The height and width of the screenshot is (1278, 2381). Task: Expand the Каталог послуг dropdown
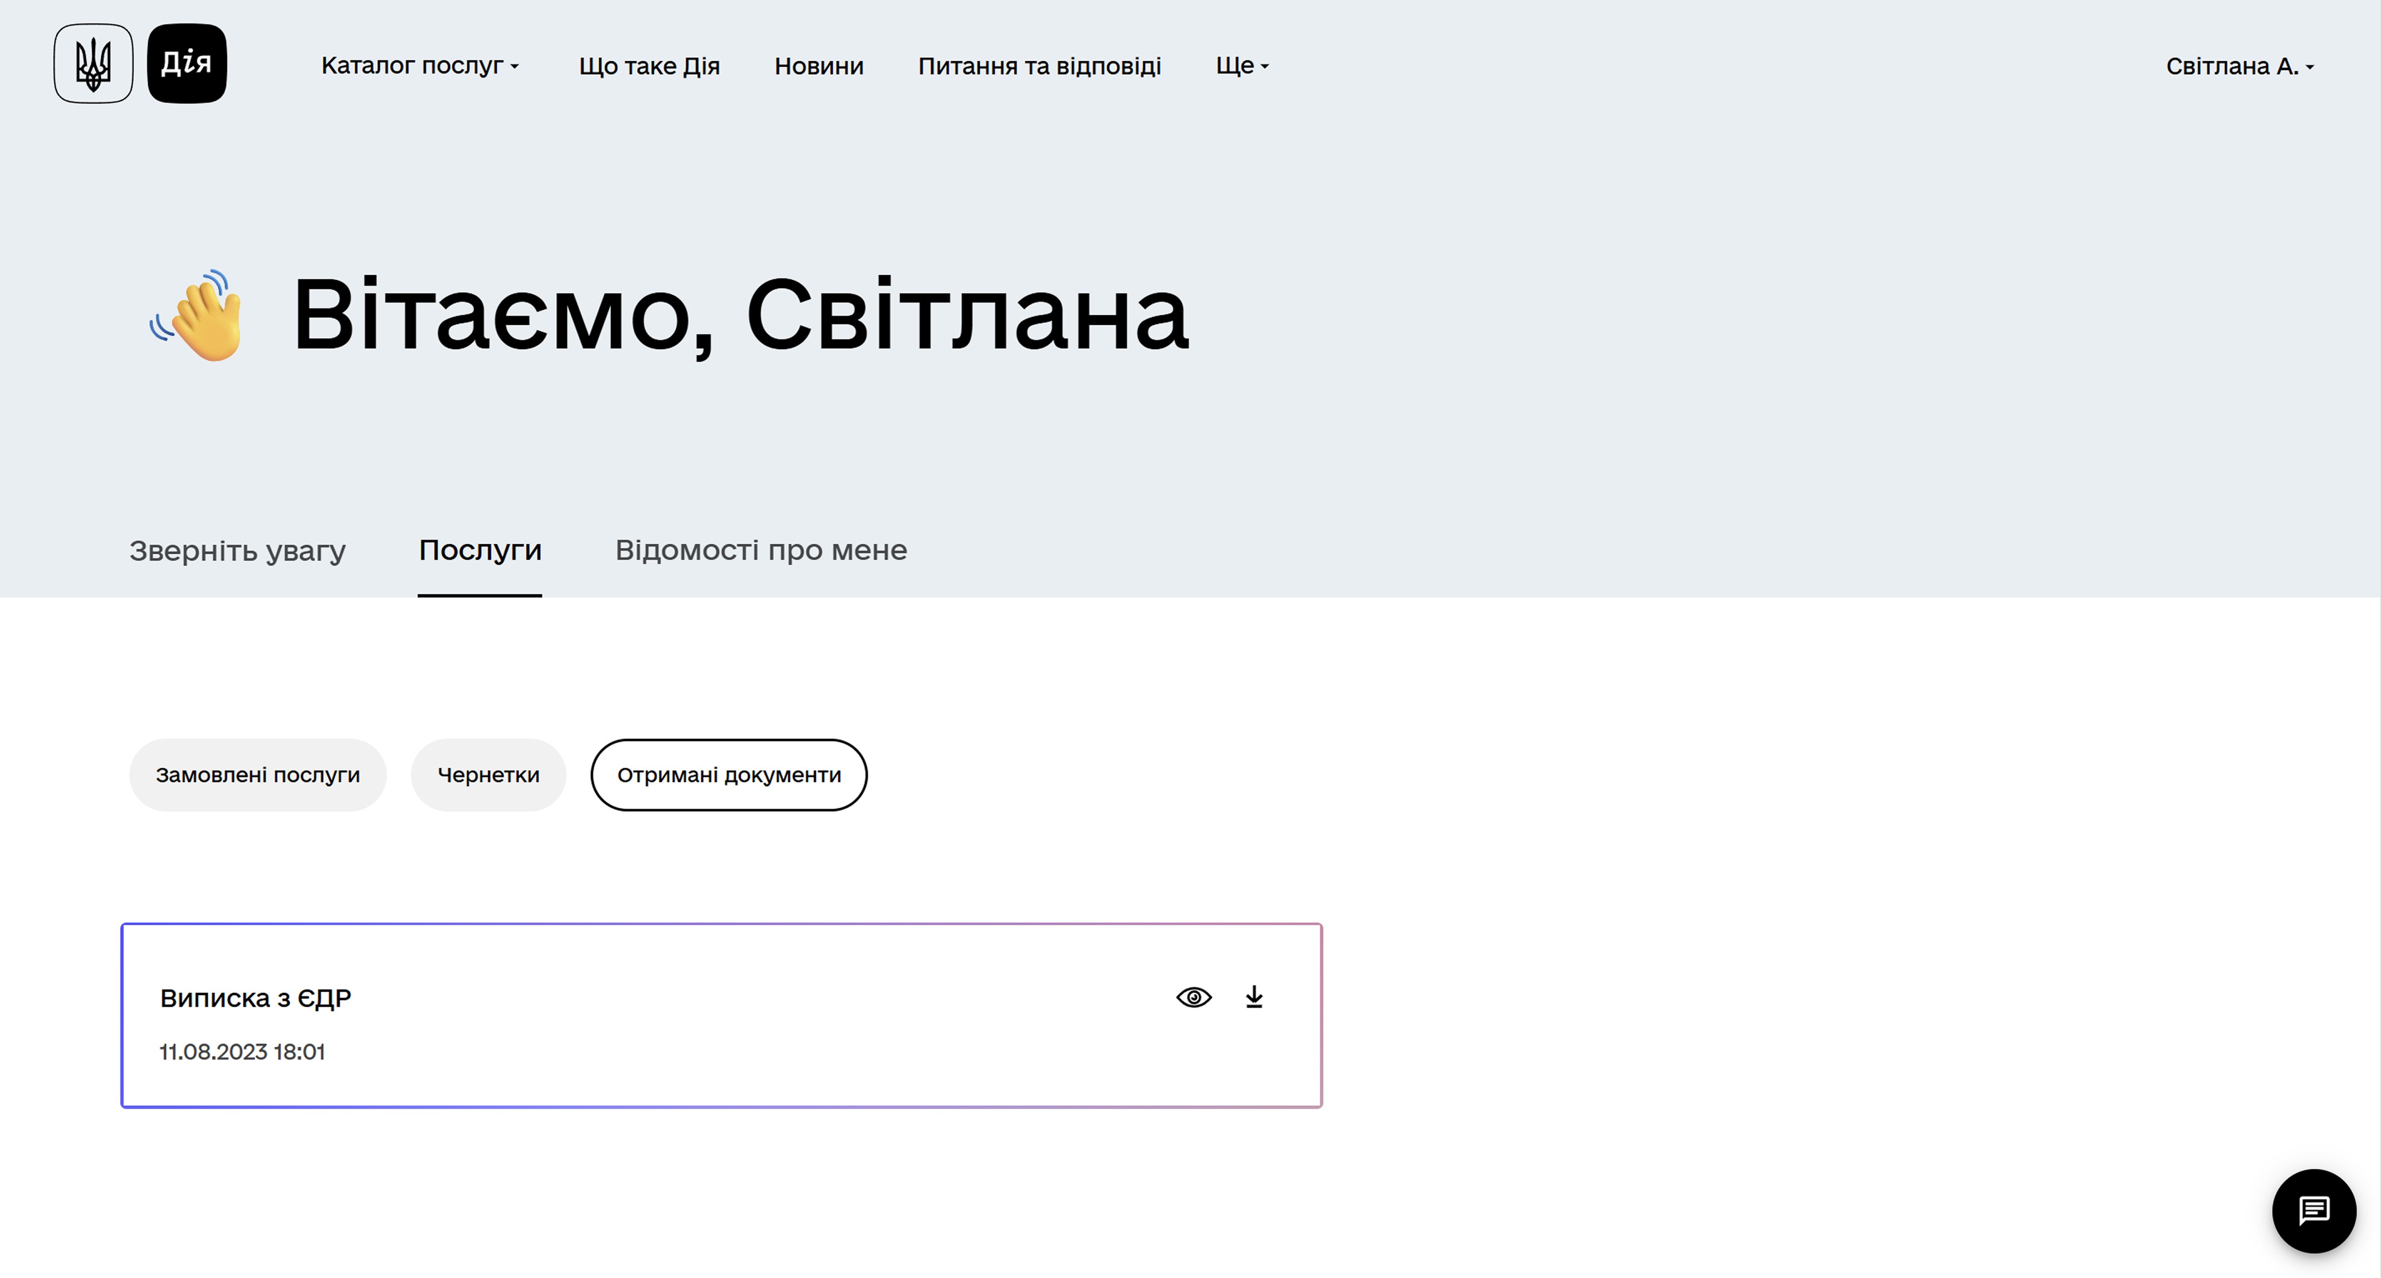(419, 66)
